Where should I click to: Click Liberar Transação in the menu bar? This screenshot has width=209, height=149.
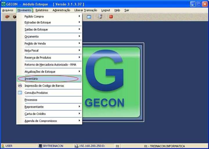point(86,10)
